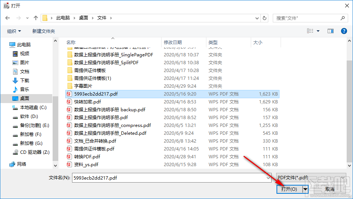Open 软件 (D:) drive

pyautogui.click(x=29, y=116)
